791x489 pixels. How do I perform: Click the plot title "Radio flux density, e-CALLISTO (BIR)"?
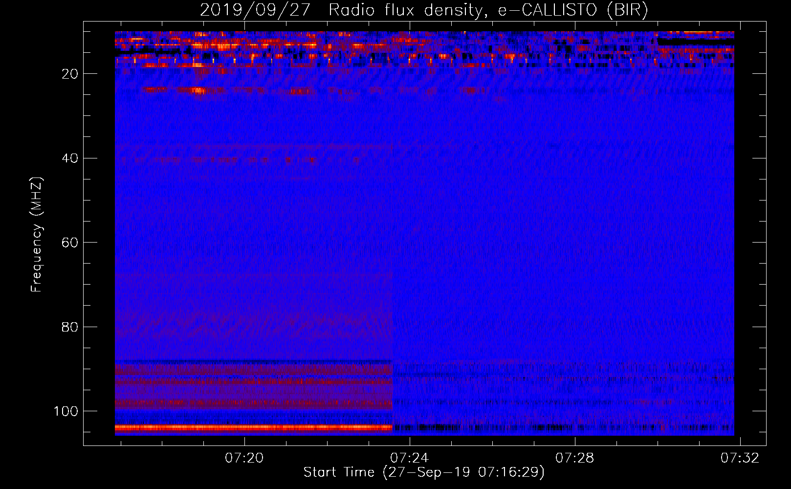click(x=488, y=10)
